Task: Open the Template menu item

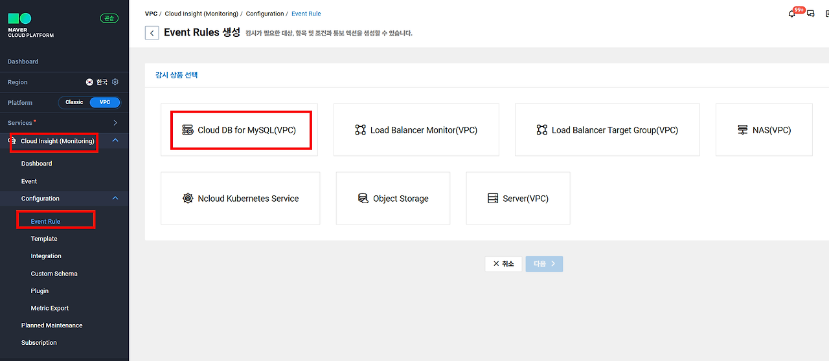Action: click(44, 239)
